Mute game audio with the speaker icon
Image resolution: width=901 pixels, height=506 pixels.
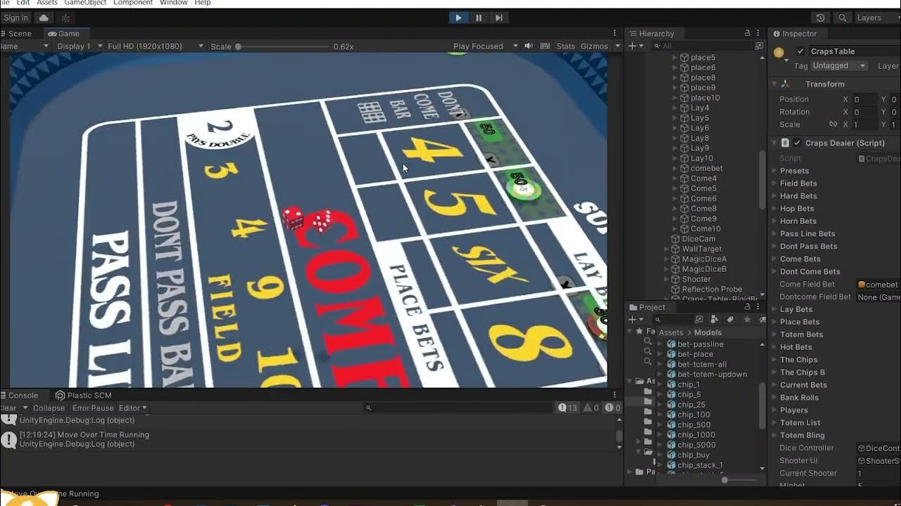(529, 46)
